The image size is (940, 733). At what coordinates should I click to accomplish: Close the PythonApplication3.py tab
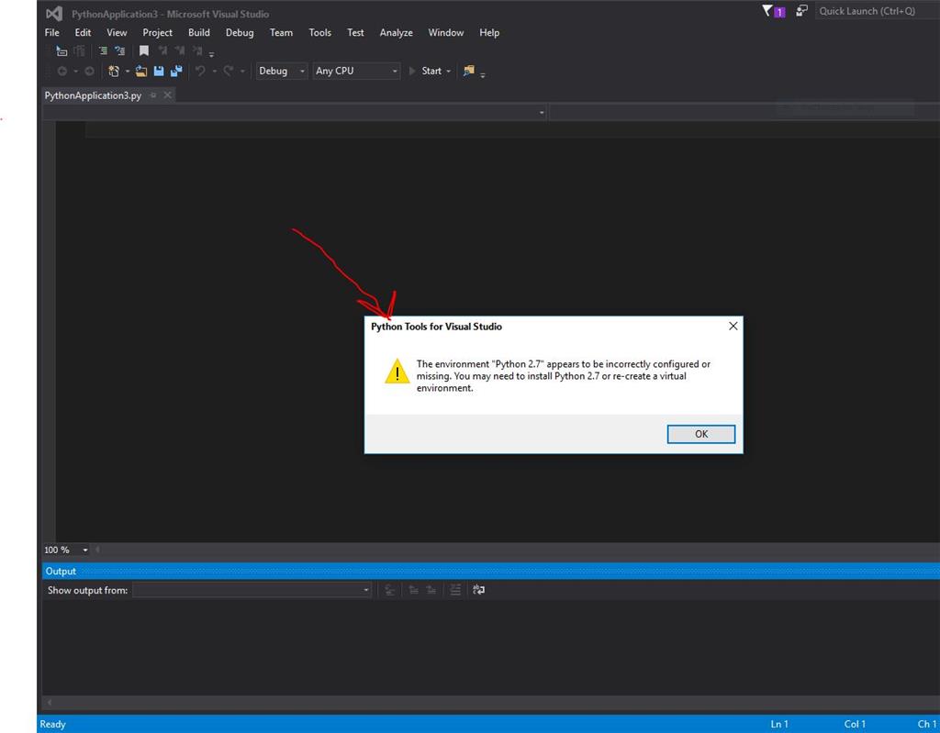point(168,94)
